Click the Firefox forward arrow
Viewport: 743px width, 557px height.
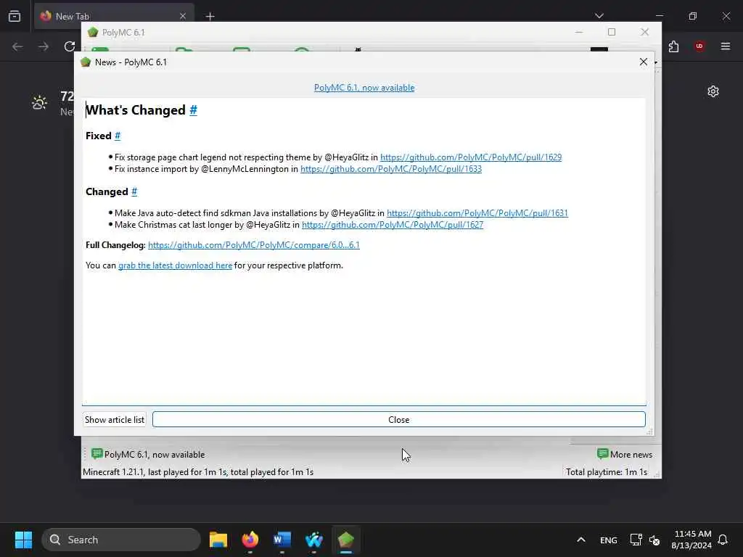[44, 46]
